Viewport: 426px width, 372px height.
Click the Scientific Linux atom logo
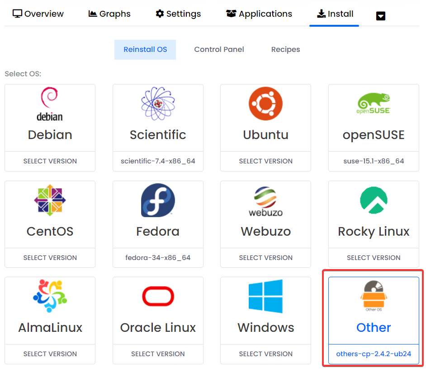(158, 103)
